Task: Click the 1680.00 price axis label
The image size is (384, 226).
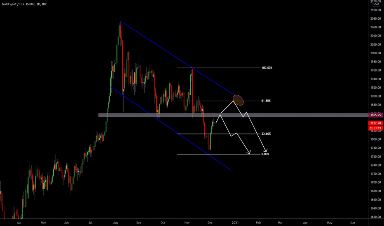Action: pos(376,191)
